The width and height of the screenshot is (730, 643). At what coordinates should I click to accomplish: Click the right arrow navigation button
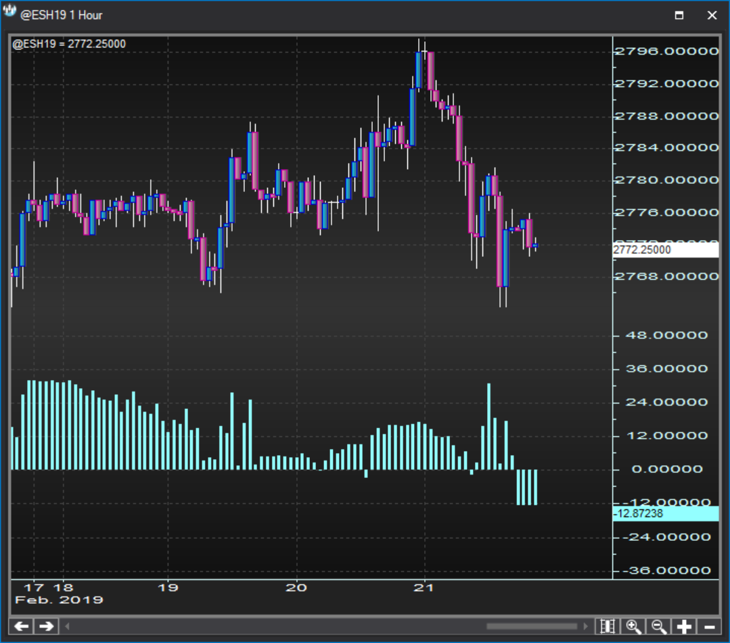click(x=46, y=626)
